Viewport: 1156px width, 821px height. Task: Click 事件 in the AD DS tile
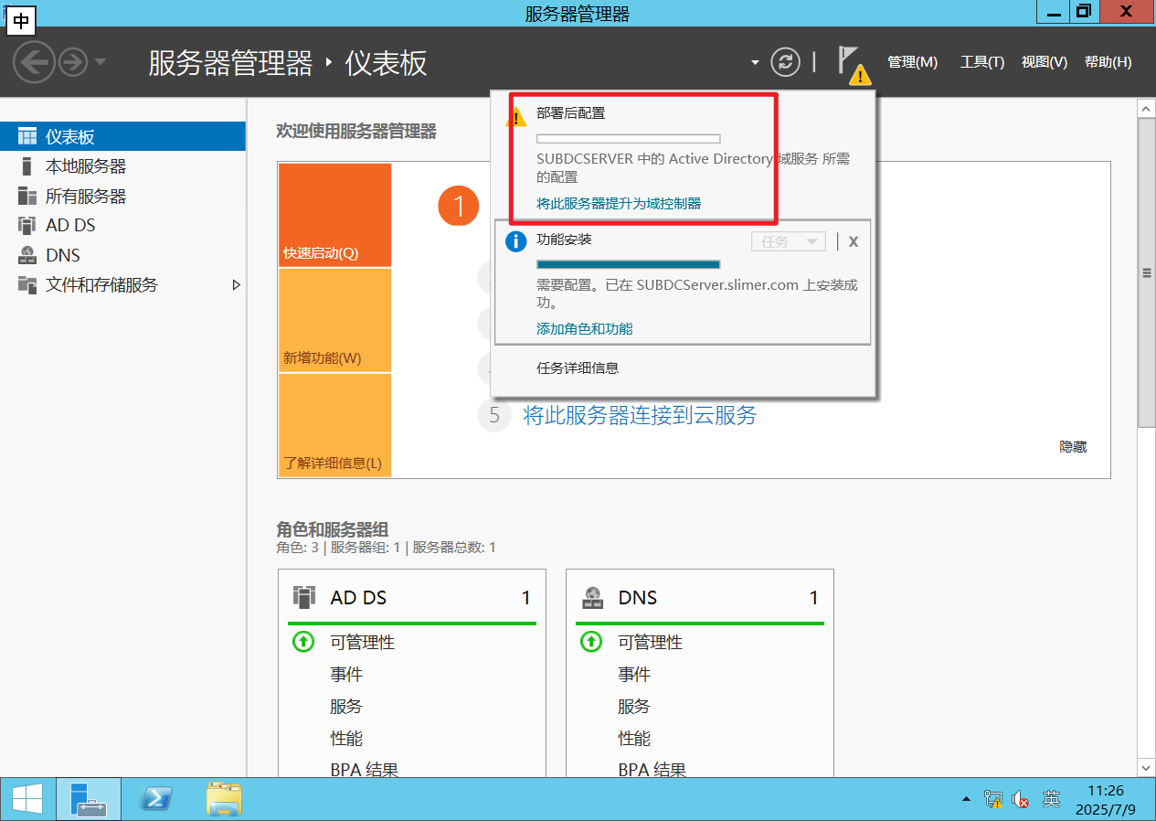point(346,674)
